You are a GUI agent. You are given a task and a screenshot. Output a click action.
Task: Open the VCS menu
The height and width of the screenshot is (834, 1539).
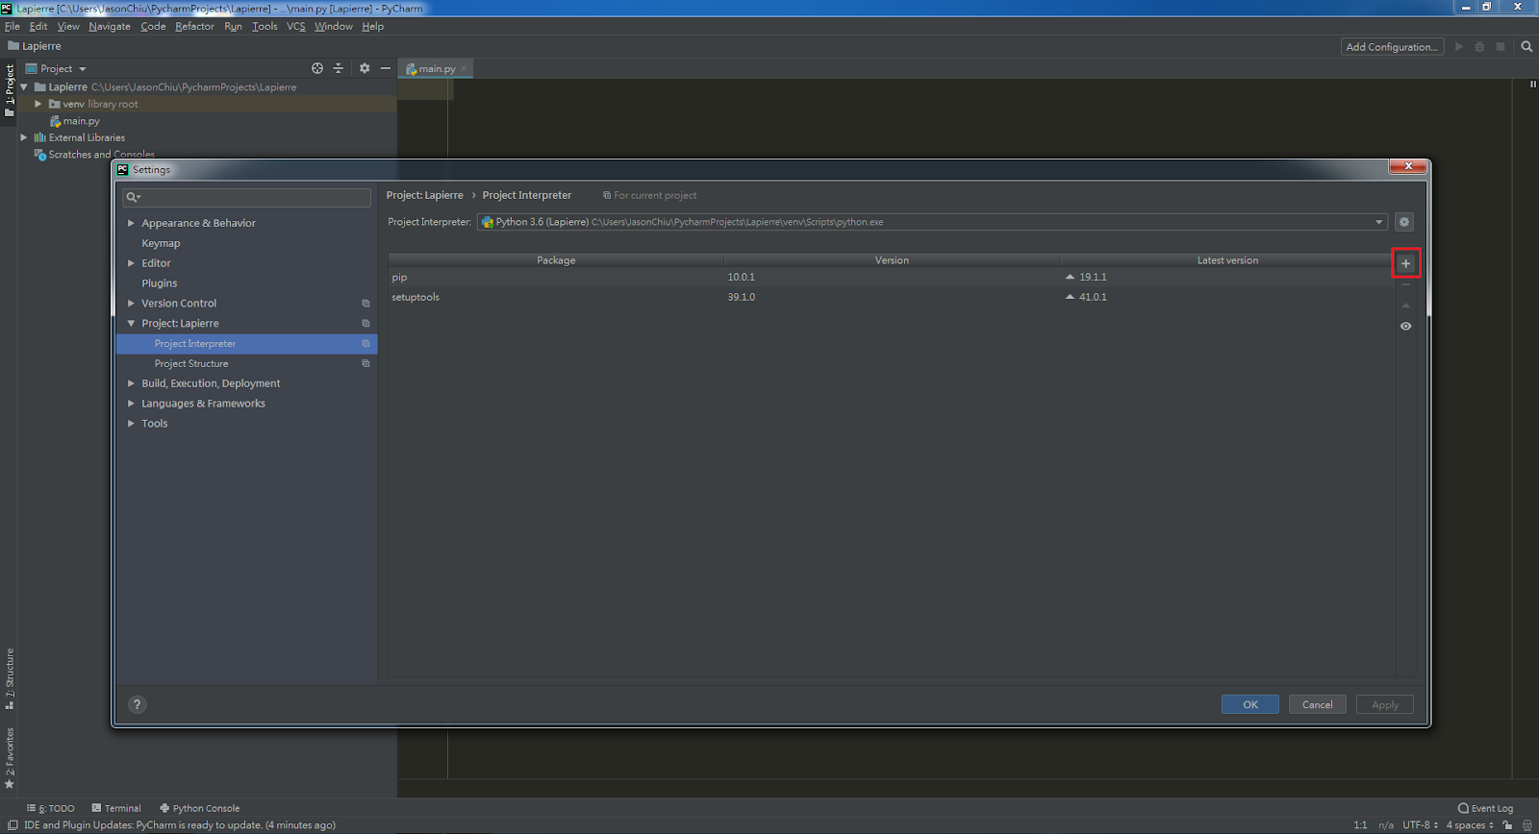tap(295, 26)
